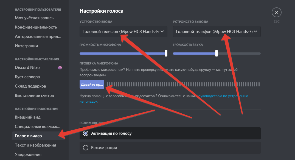Viewport: 295px width, 160px height.
Task: Open the Буст сервера page
Action: pos(27,77)
